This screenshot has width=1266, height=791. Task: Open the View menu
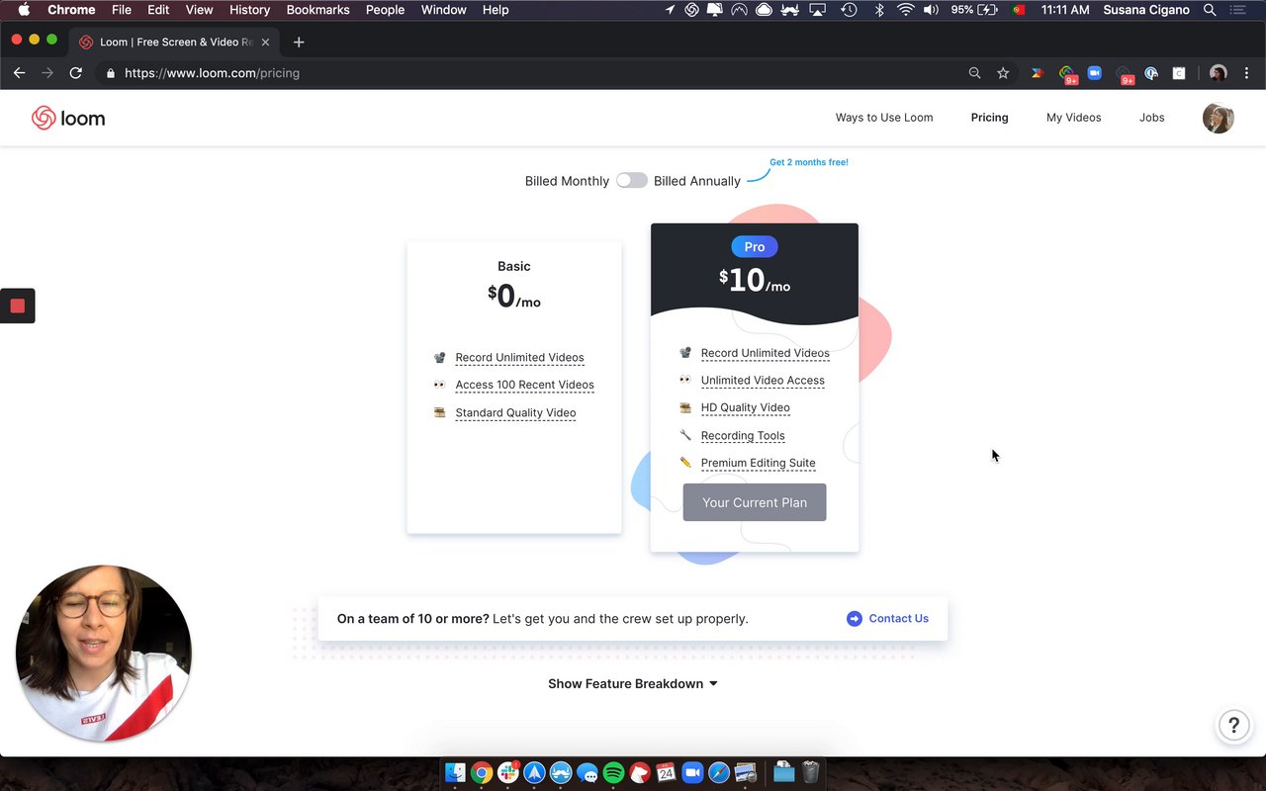[199, 10]
